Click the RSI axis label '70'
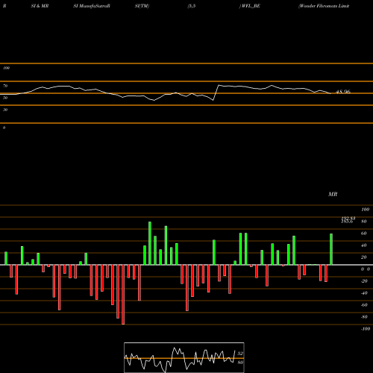Viewport: 373px width, 373px height. click(5, 86)
